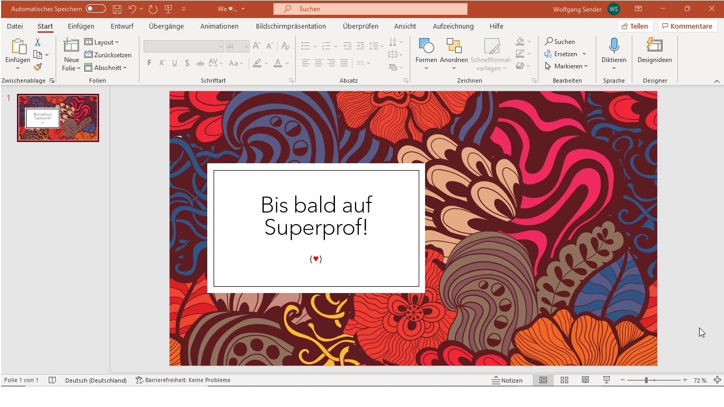Start presentation from beginning icon
The height and width of the screenshot is (407, 724).
click(x=169, y=9)
